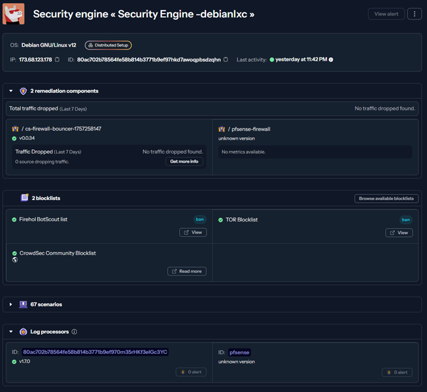Click the shield icon for remediation components
427x392 pixels.
click(23, 91)
